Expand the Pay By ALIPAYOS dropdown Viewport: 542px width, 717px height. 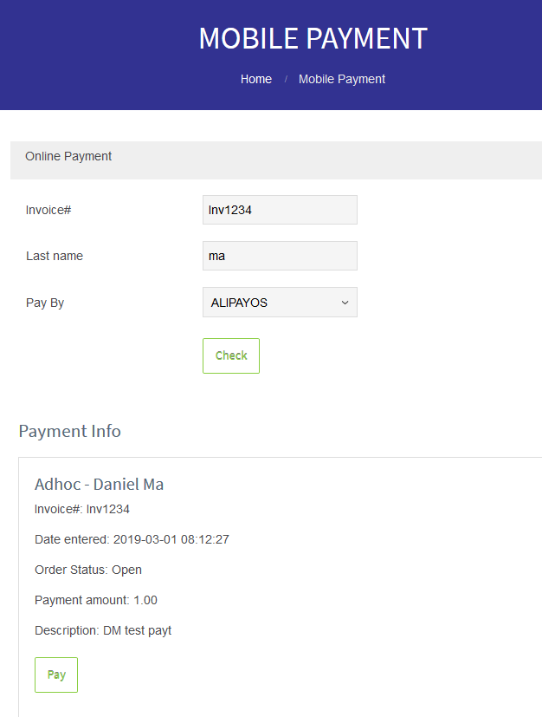click(x=280, y=303)
